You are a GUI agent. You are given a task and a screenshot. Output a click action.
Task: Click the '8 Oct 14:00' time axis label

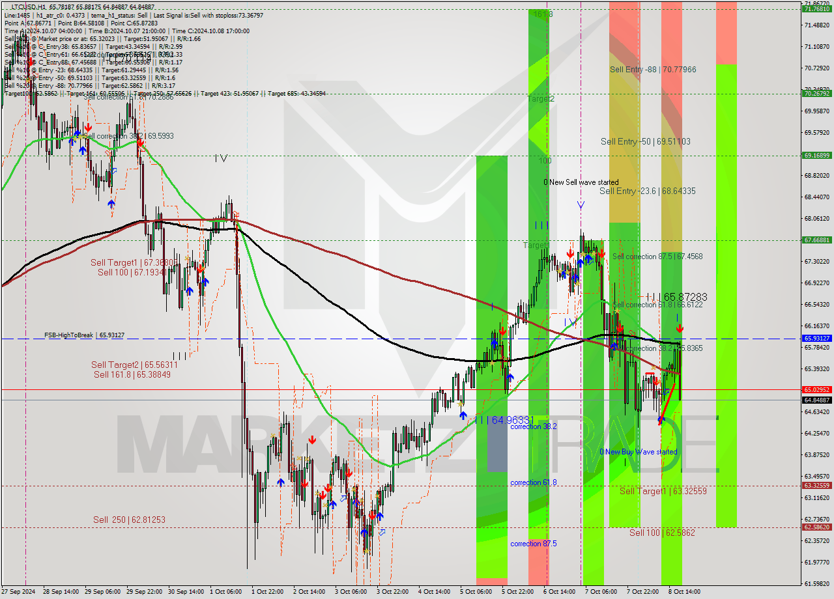click(x=684, y=592)
